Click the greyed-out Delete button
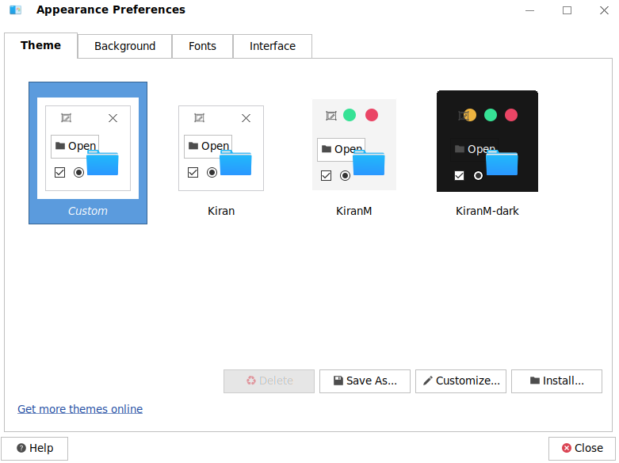The height and width of the screenshot is (463, 619). [x=269, y=381]
